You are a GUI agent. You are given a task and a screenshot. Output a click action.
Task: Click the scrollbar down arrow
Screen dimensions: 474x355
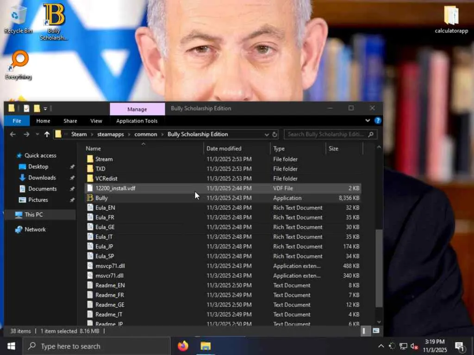[x=379, y=322]
